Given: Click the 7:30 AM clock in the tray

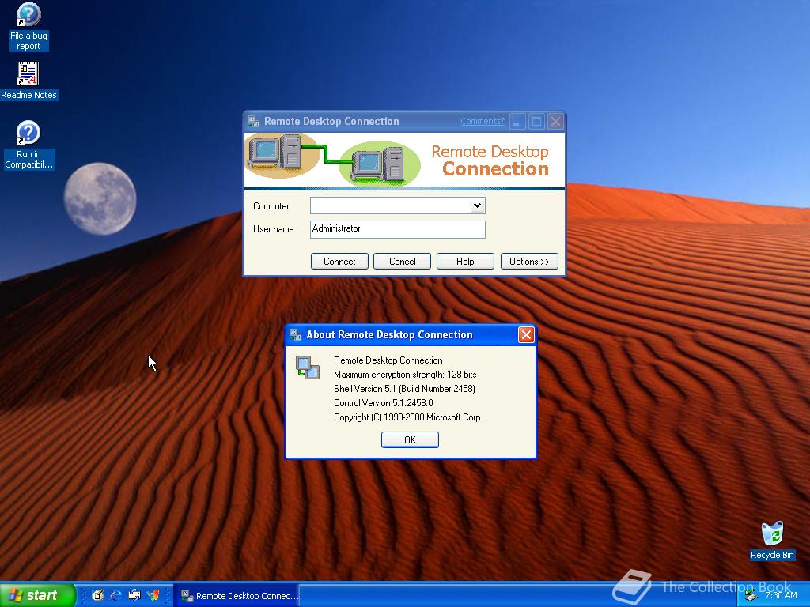Looking at the screenshot, I should pyautogui.click(x=781, y=595).
